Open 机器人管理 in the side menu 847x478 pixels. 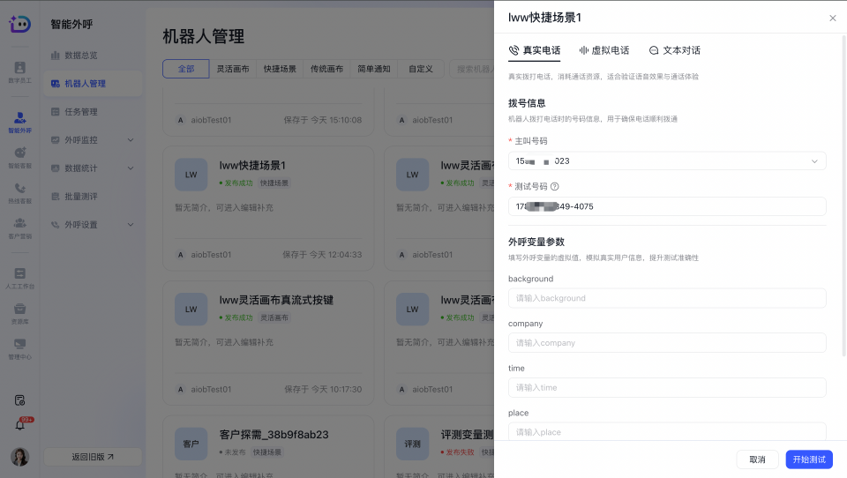click(93, 83)
